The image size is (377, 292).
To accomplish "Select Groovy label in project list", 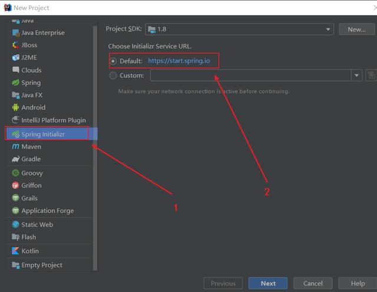I will [32, 173].
